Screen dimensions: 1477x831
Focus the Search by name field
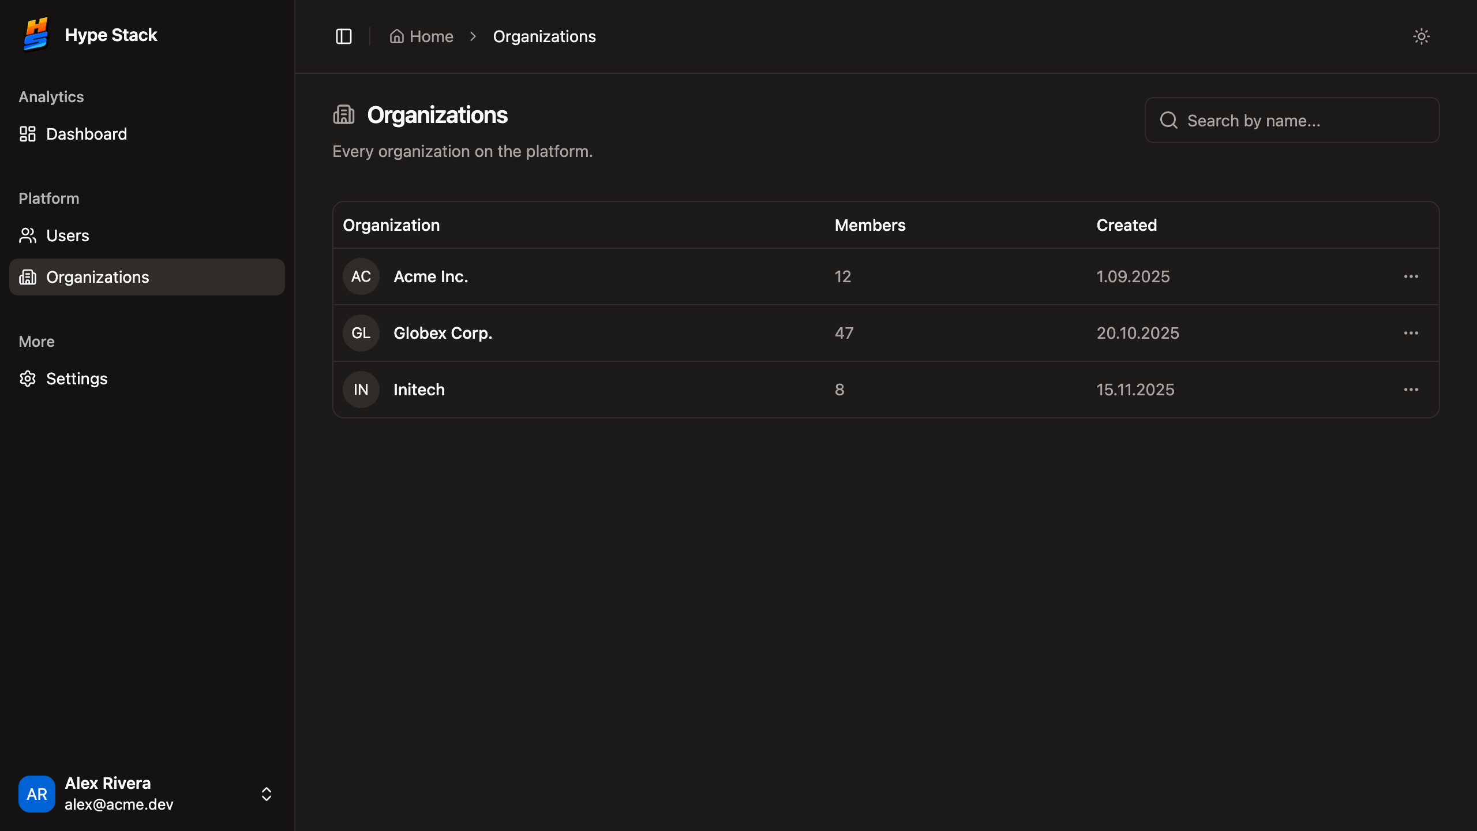pyautogui.click(x=1292, y=120)
